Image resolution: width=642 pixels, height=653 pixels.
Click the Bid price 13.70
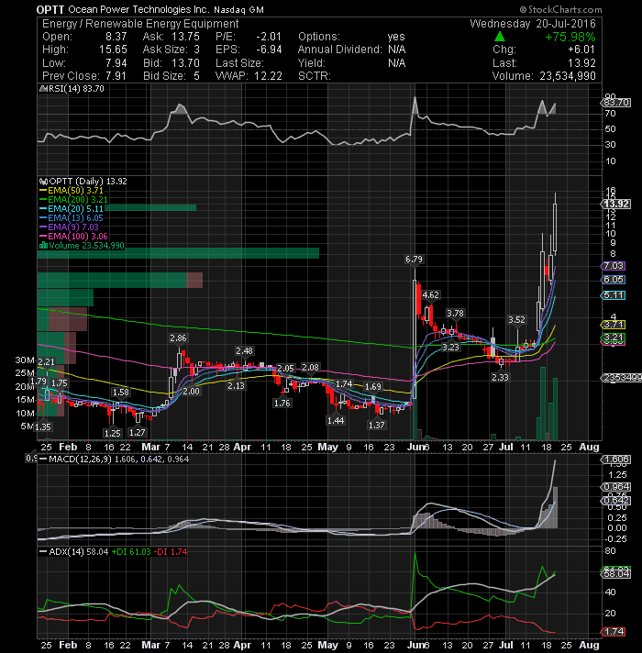(x=185, y=63)
